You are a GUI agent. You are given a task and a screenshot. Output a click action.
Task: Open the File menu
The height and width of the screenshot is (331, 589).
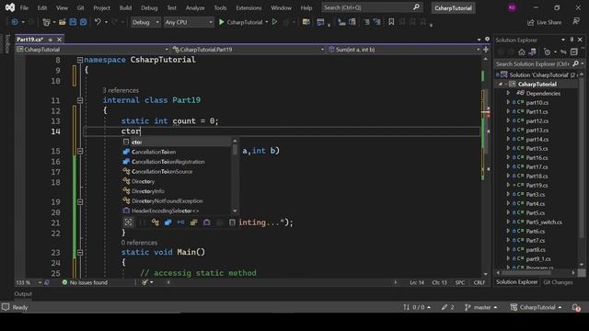click(x=24, y=7)
